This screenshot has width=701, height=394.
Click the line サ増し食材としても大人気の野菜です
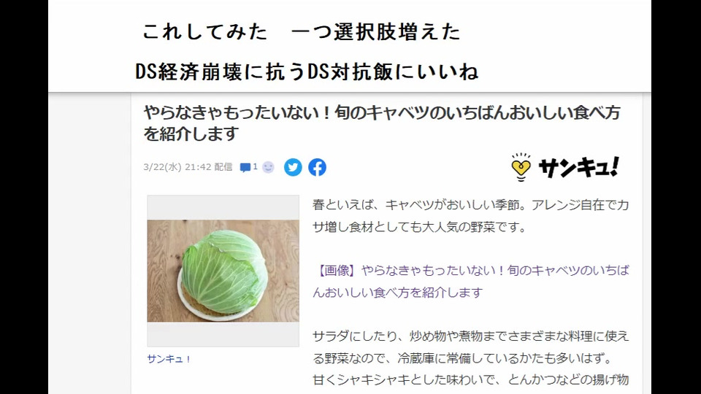tap(419, 227)
